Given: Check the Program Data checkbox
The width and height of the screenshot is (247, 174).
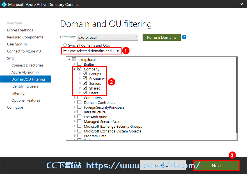Looking at the screenshot, I should click(x=79, y=136).
